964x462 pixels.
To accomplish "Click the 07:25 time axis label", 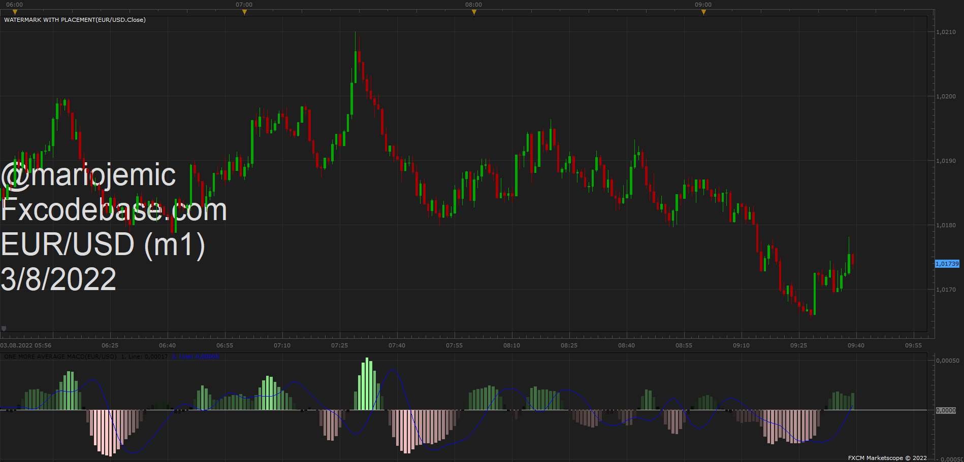I will (x=339, y=345).
